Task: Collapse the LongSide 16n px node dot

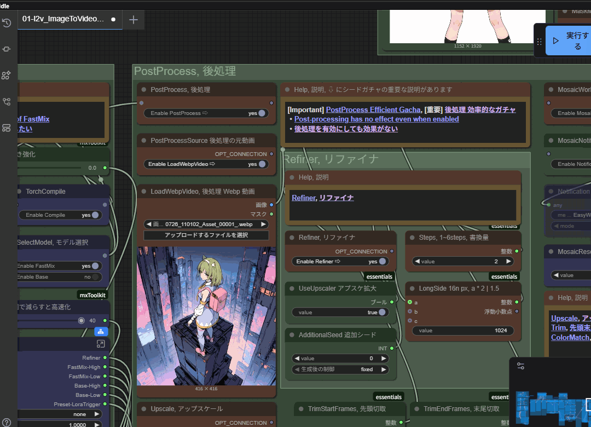Action: pos(412,288)
